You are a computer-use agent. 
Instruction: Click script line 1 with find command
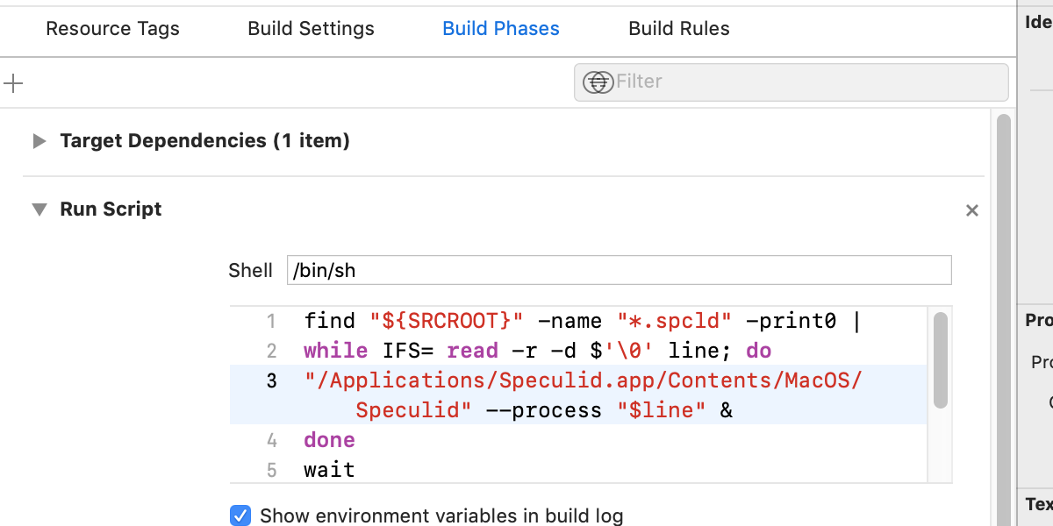(x=579, y=321)
